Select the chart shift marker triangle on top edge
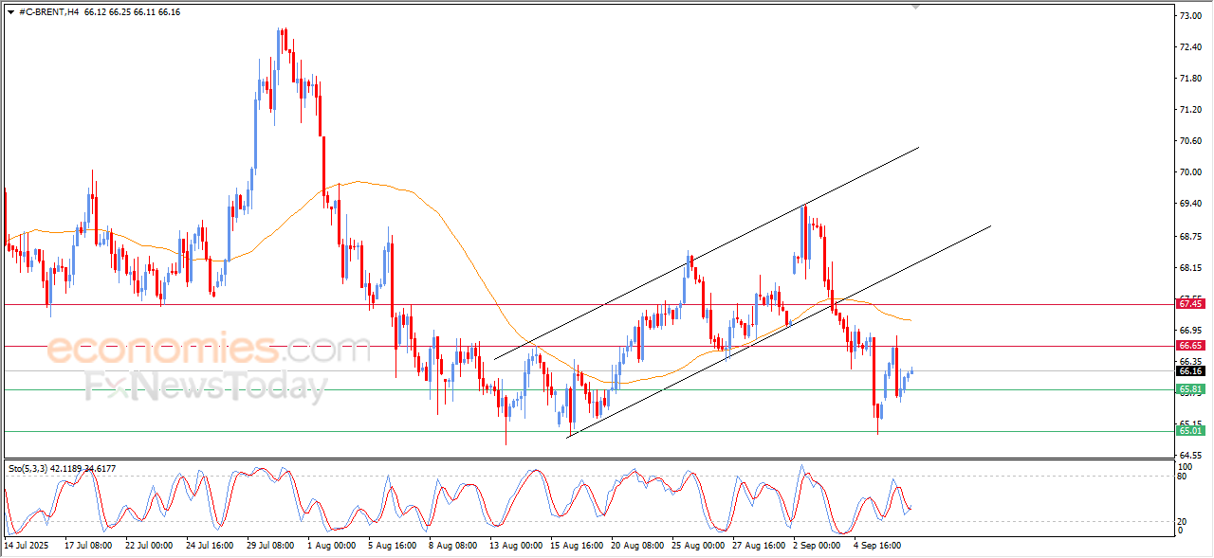The height and width of the screenshot is (558, 1214). click(x=915, y=7)
